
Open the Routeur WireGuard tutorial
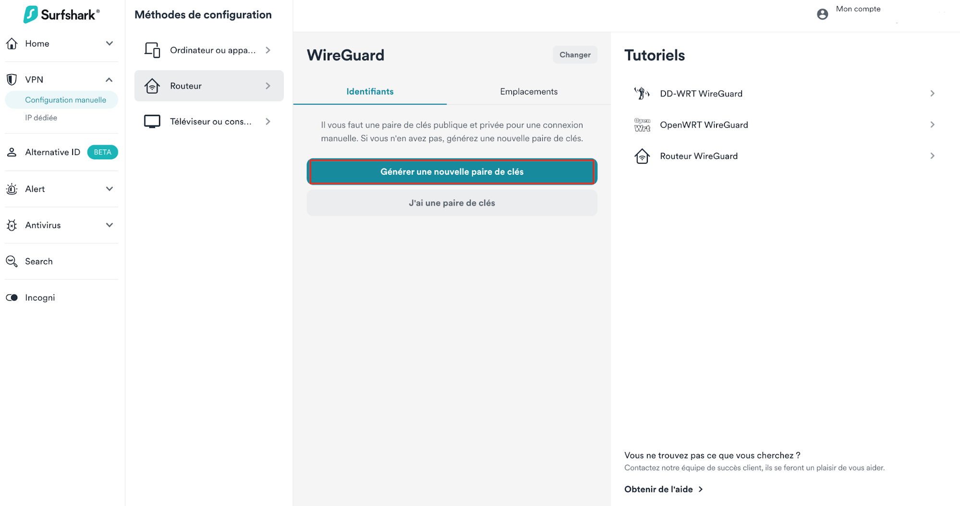pyautogui.click(x=785, y=156)
